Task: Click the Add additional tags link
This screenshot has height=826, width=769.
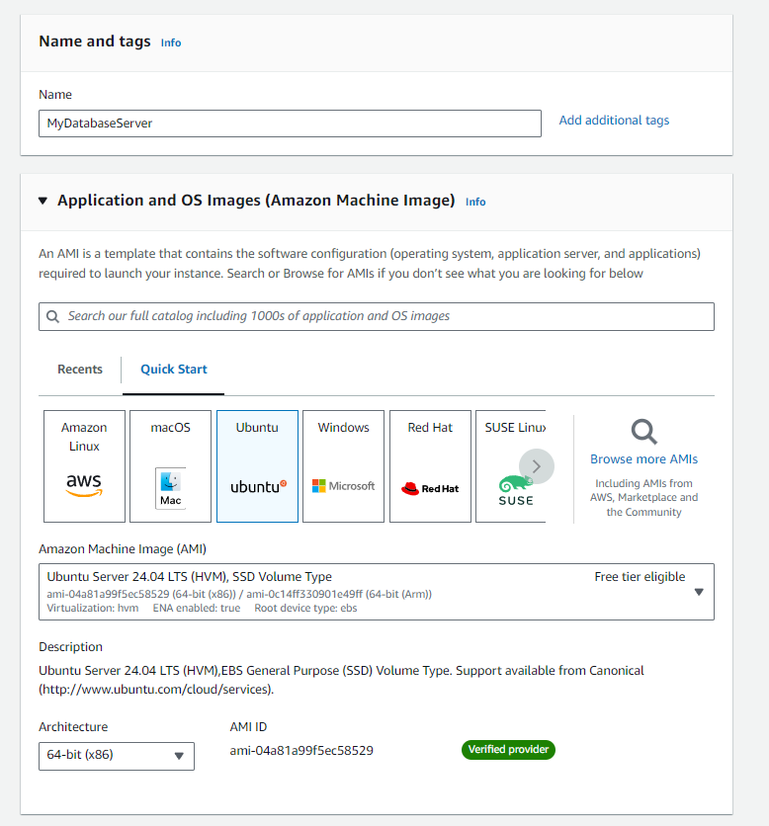Action: 614,121
